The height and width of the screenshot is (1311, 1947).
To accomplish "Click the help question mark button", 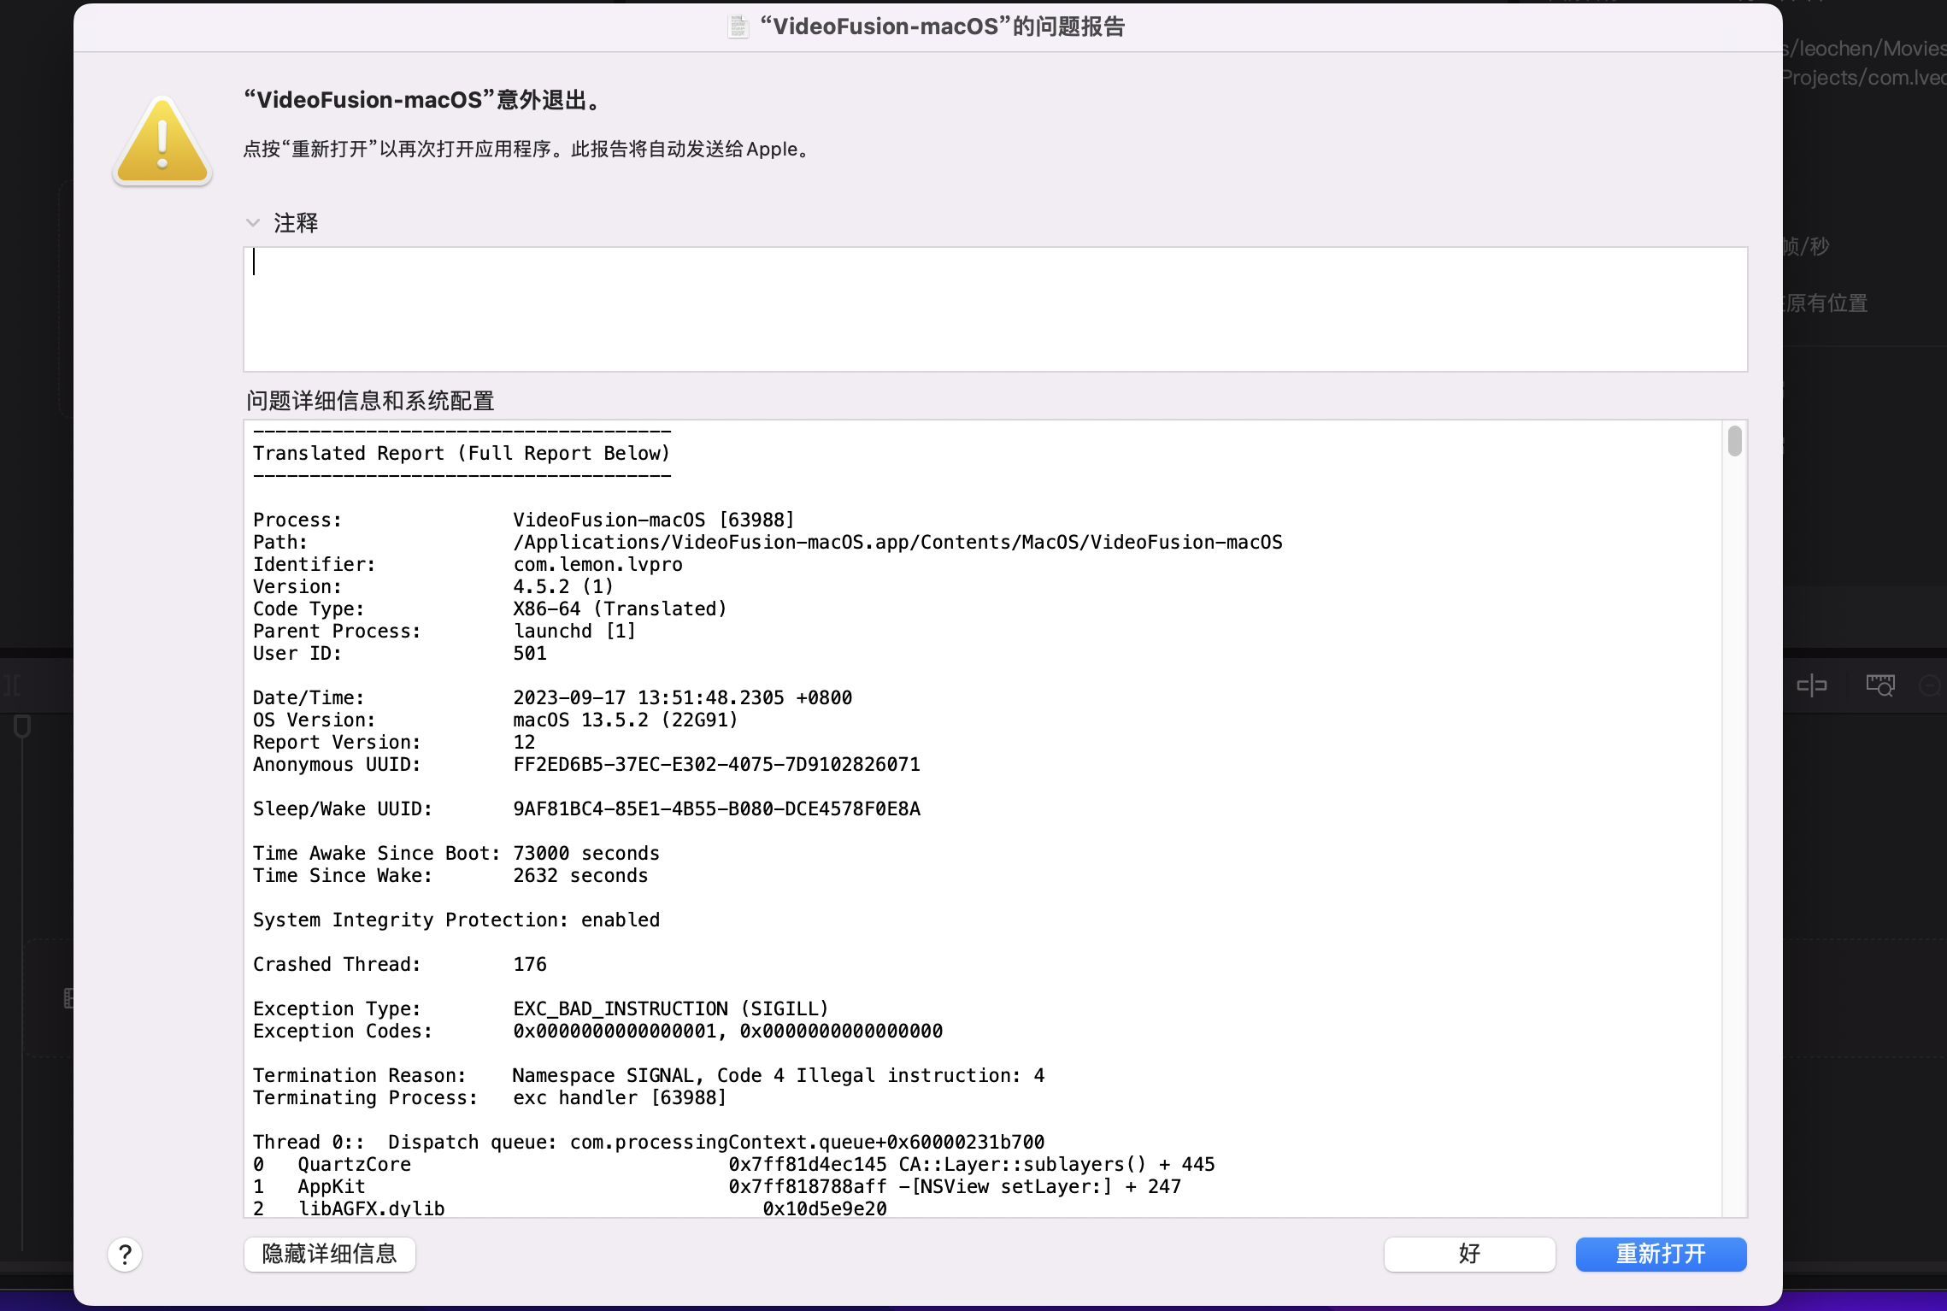I will [x=125, y=1255].
